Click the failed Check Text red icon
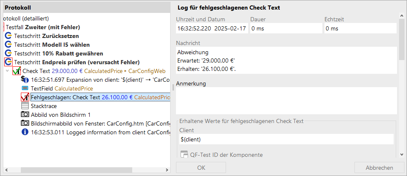This screenshot has height=176, width=407. pos(25,97)
